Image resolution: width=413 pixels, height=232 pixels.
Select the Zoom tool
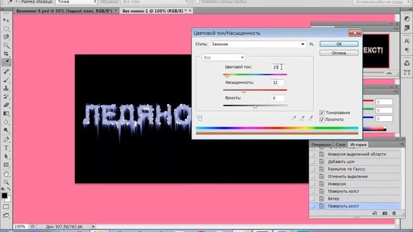coord(6,182)
